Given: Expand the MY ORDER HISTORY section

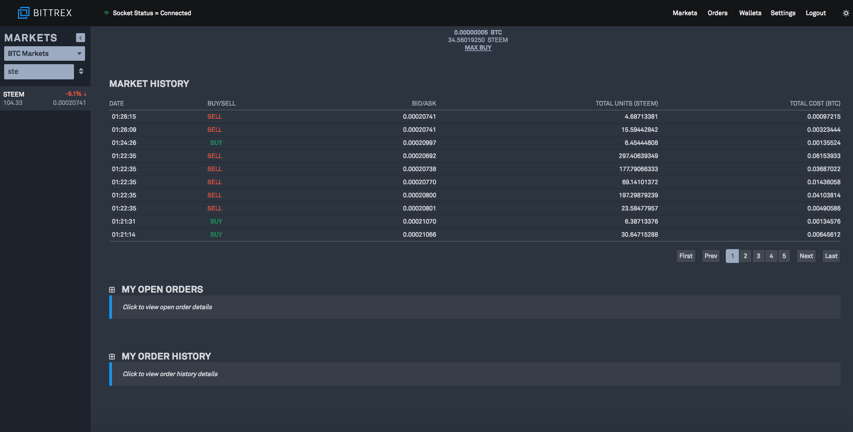Looking at the screenshot, I should [111, 355].
